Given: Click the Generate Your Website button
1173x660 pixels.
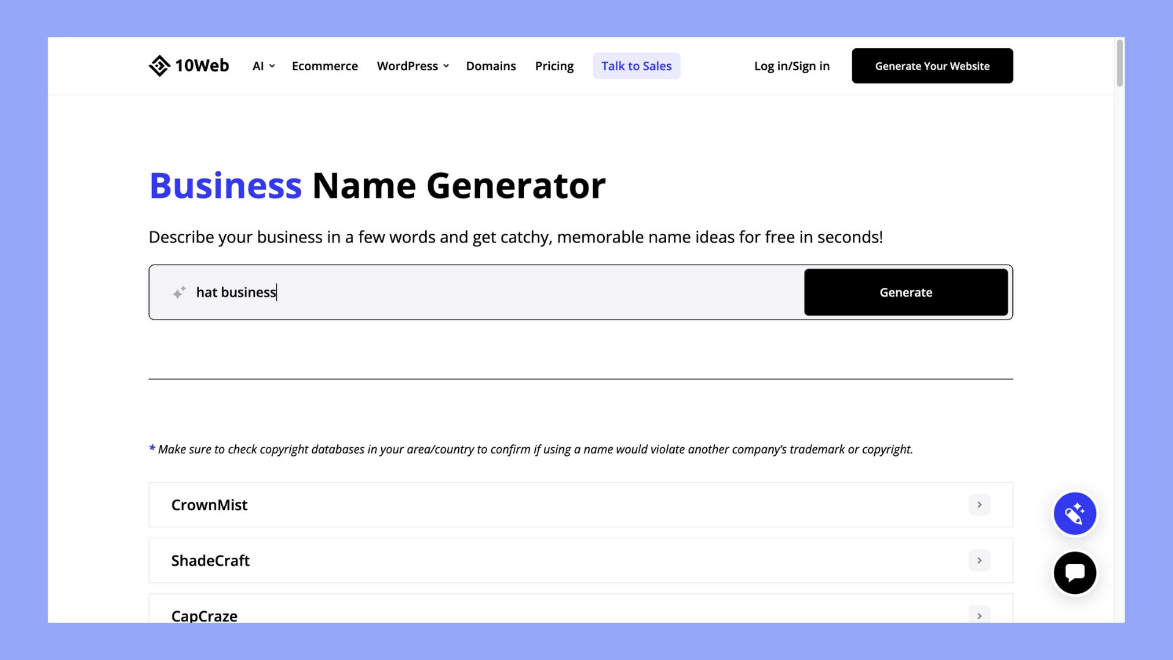Looking at the screenshot, I should click(933, 65).
